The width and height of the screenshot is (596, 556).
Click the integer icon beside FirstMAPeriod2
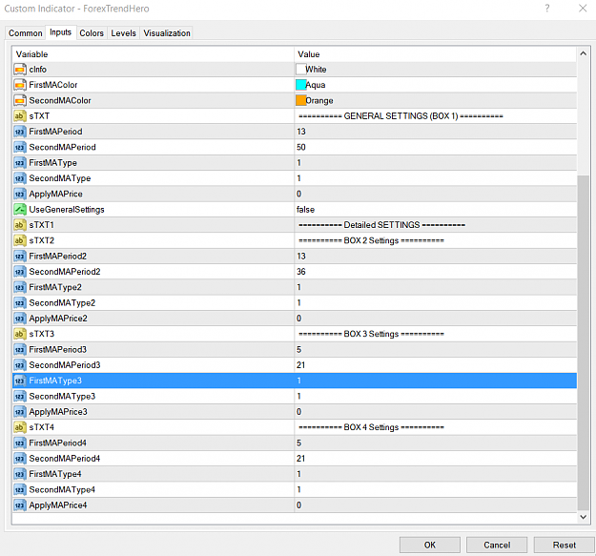tap(20, 257)
